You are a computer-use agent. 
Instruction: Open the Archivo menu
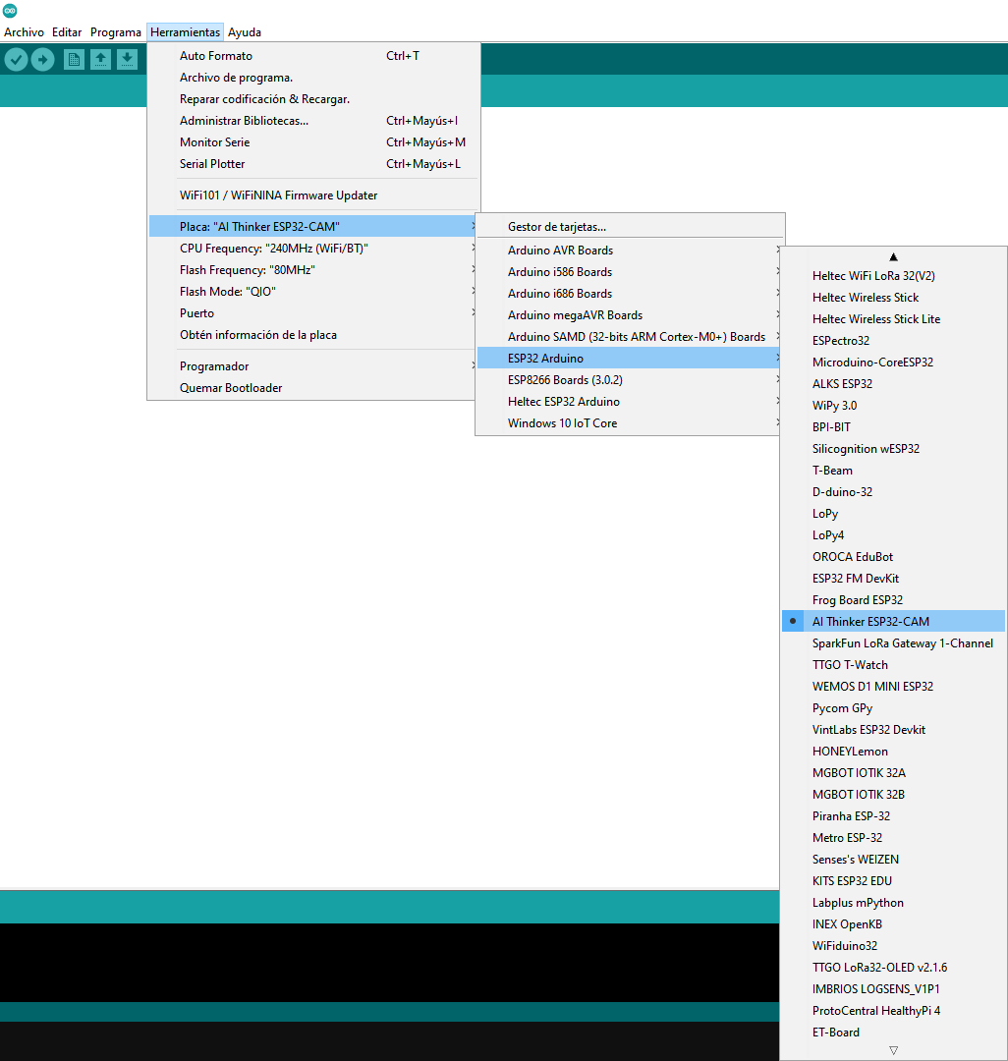click(24, 31)
